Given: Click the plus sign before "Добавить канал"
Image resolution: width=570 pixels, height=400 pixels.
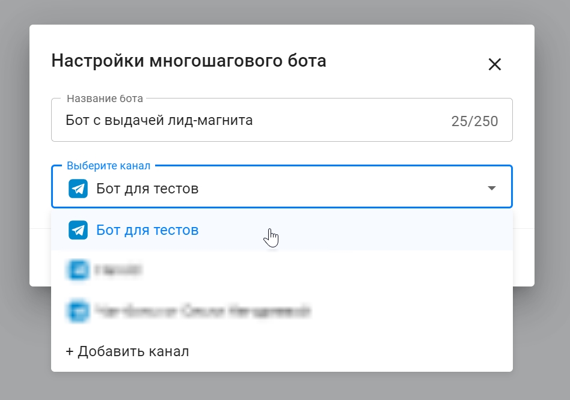Looking at the screenshot, I should [x=70, y=351].
